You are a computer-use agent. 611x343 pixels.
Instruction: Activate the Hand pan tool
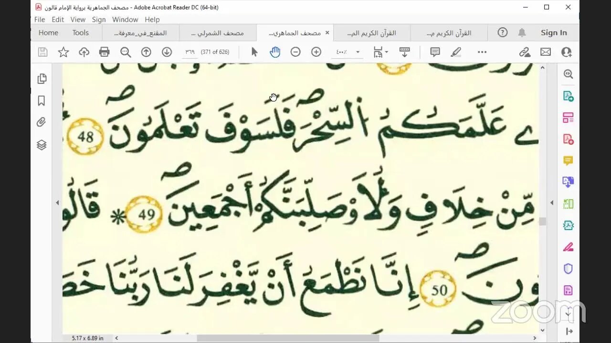coord(275,52)
